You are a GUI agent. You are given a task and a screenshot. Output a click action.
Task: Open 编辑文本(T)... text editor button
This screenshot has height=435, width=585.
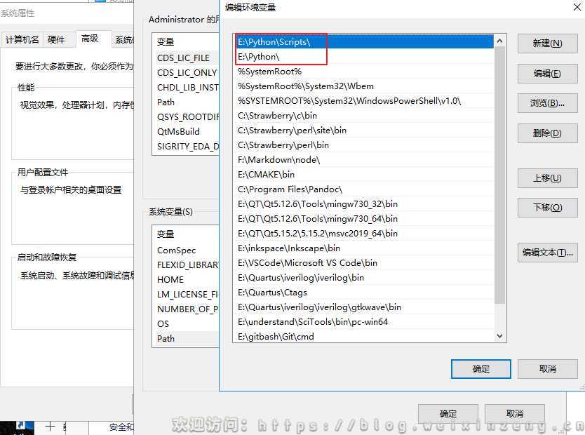click(x=547, y=253)
